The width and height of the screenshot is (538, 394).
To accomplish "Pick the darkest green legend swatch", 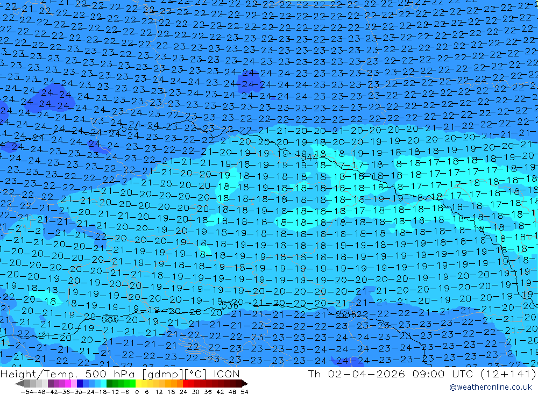I will click(109, 384).
